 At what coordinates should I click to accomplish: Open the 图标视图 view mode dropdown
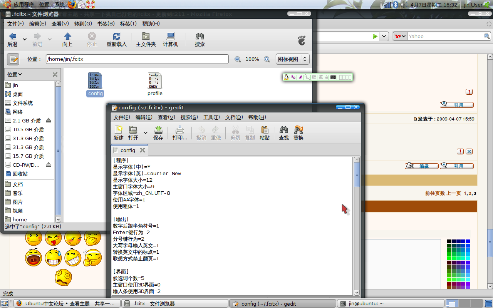tap(293, 59)
